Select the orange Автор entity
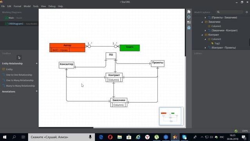Image resolution: width=250 pixels, height=141 pixels. pos(67,48)
